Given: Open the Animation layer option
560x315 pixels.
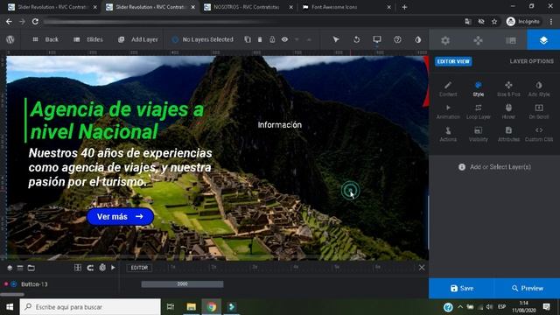Looking at the screenshot, I should [x=448, y=111].
